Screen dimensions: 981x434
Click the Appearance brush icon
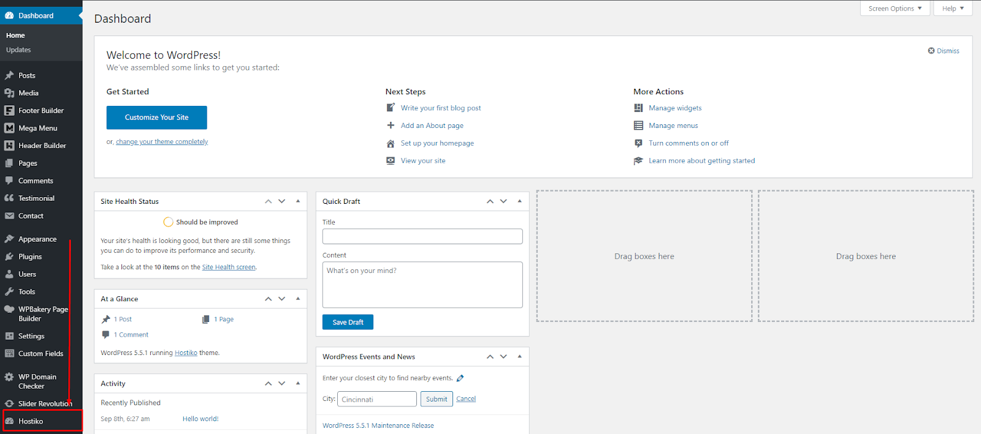(9, 239)
